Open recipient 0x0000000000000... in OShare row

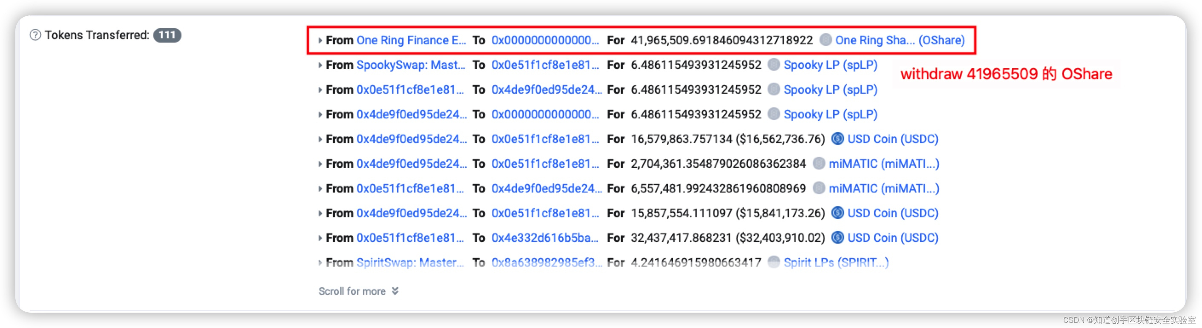pos(545,40)
